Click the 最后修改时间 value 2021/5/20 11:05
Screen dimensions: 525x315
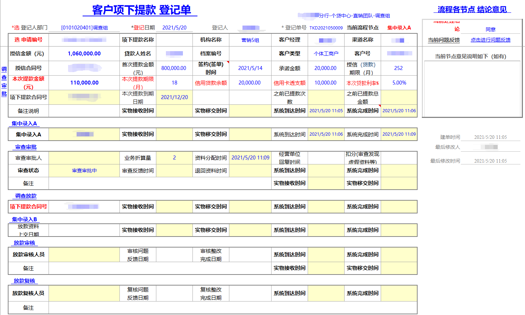pos(491,161)
